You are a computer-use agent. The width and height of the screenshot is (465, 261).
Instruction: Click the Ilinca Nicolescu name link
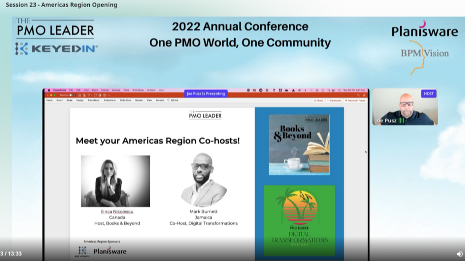coord(117,211)
